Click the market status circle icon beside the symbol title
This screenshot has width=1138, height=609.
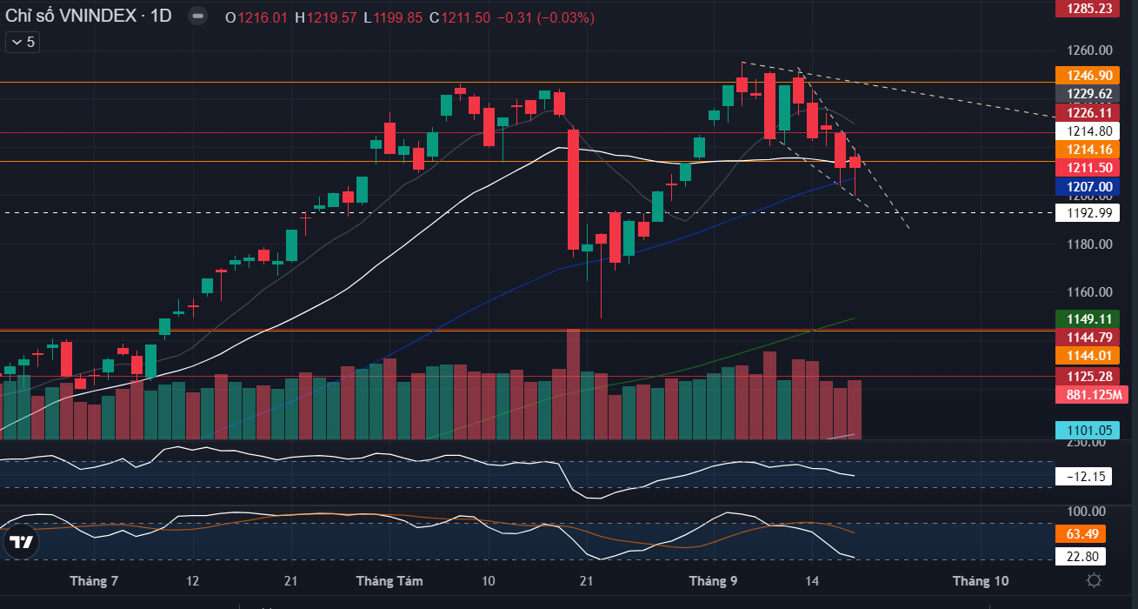(x=198, y=17)
